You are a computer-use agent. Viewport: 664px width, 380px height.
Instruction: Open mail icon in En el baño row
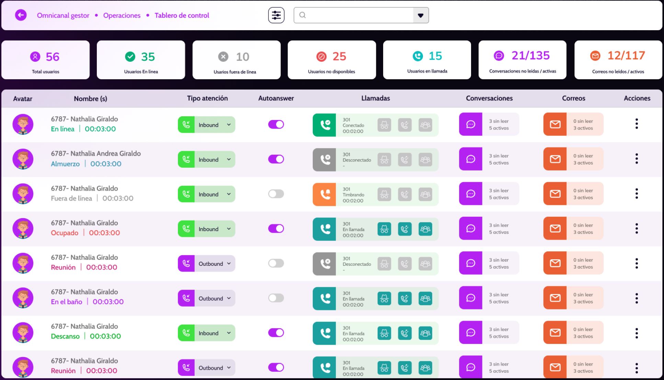pos(555,298)
